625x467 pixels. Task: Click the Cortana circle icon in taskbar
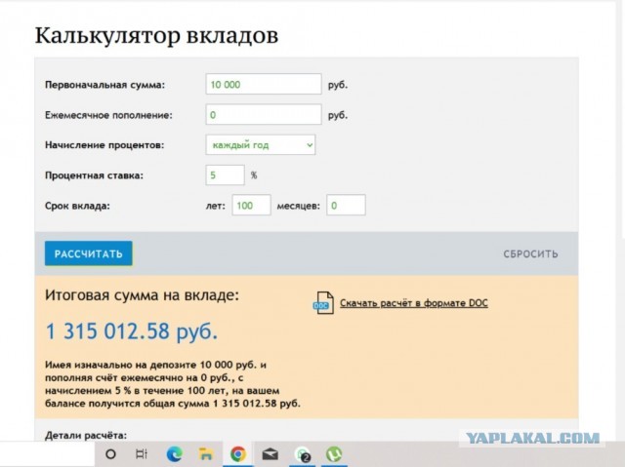point(110,454)
